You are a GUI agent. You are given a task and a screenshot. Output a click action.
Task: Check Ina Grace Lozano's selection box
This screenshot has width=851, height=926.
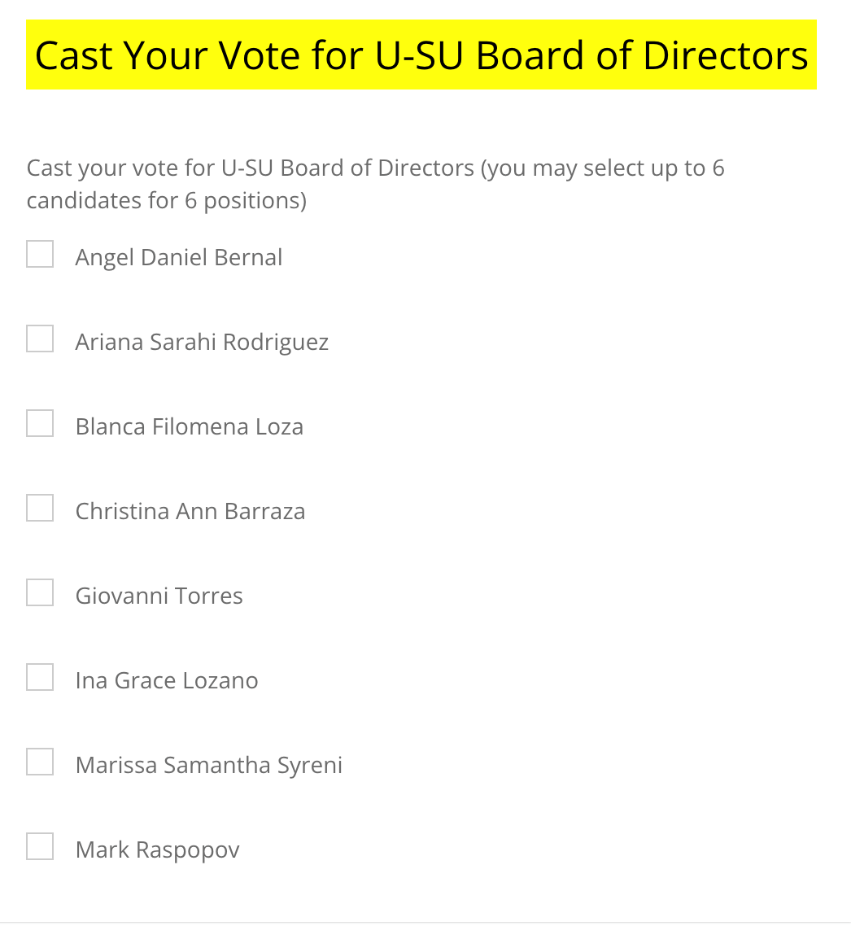[x=40, y=677]
